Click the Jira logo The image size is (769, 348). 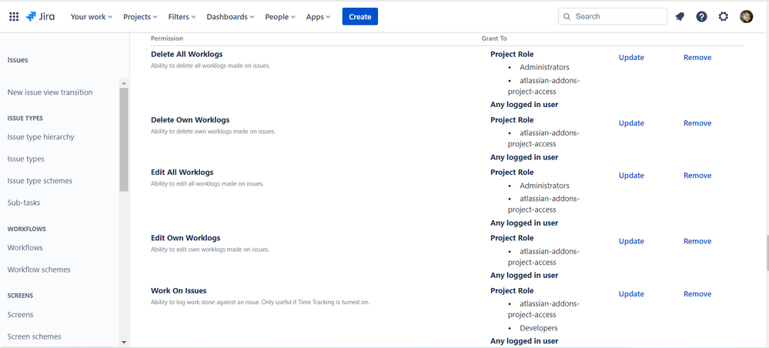pos(40,17)
